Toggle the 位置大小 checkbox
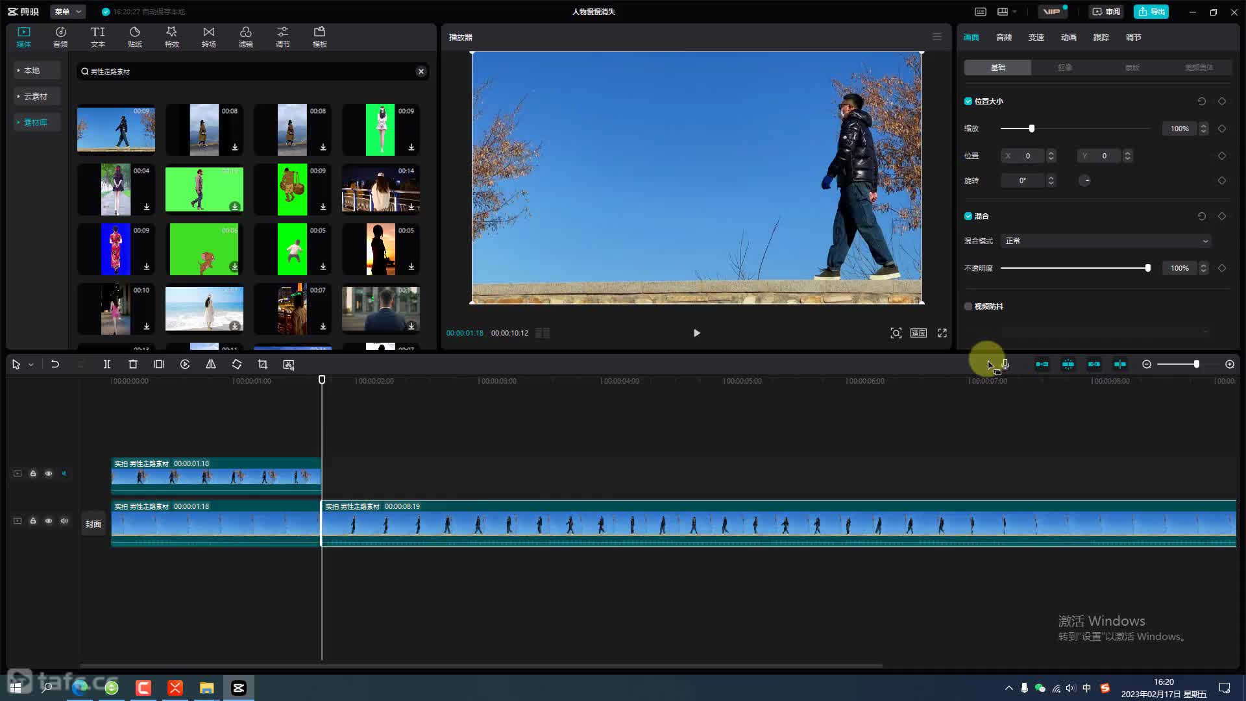The image size is (1246, 701). (968, 101)
